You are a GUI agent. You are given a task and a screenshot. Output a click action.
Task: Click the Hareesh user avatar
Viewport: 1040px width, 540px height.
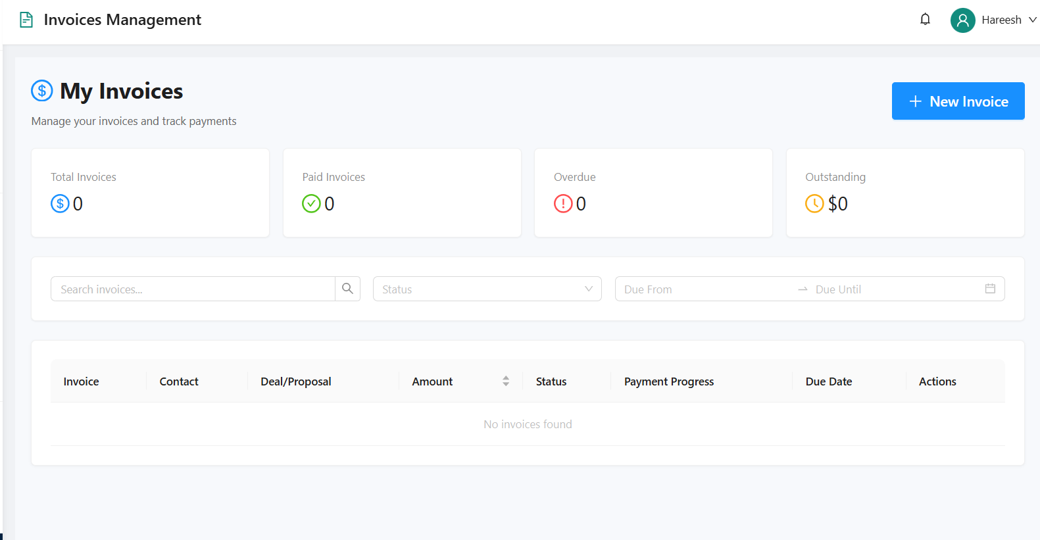tap(962, 20)
